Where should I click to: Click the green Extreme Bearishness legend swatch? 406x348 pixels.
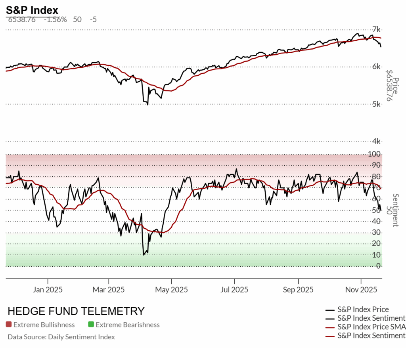click(91, 325)
